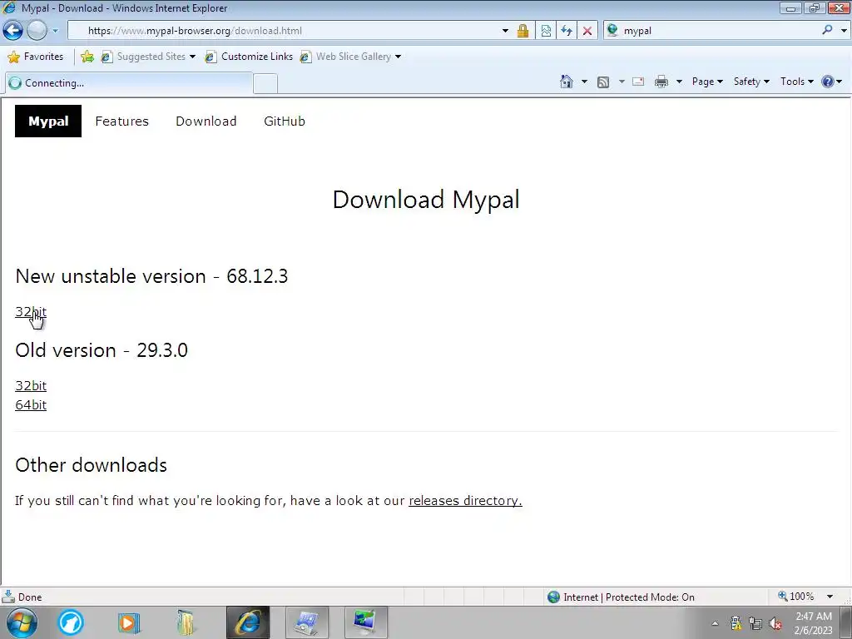
Task: Open Suggested Sites dropdown
Action: (x=148, y=57)
